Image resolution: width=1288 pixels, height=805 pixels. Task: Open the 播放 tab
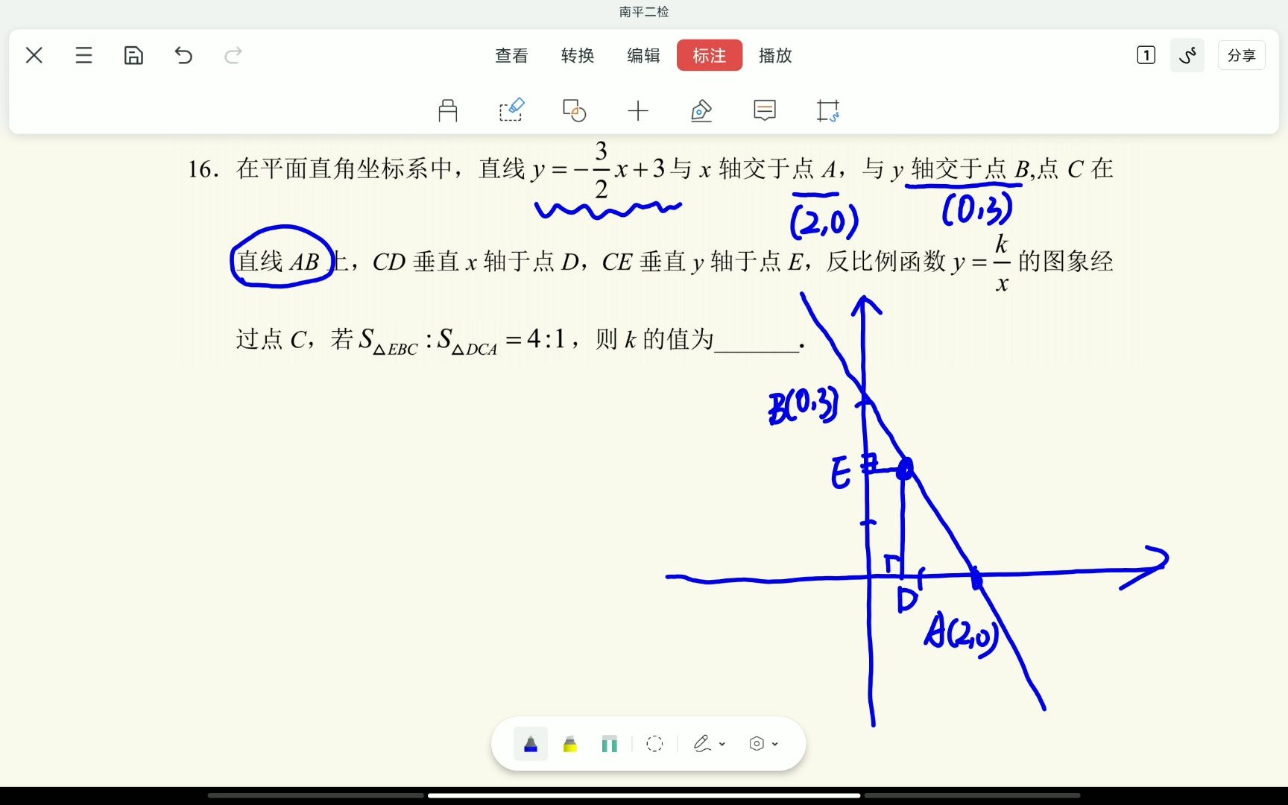[x=775, y=55]
